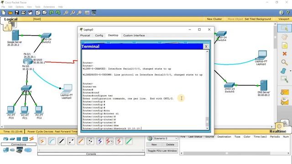The image size is (292, 164).
Task: Select the Place Note tool
Action: tap(284, 45)
